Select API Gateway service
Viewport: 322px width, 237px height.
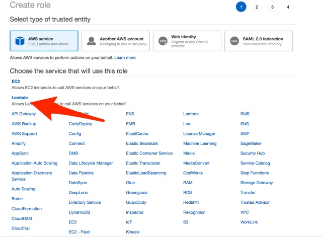(24, 114)
